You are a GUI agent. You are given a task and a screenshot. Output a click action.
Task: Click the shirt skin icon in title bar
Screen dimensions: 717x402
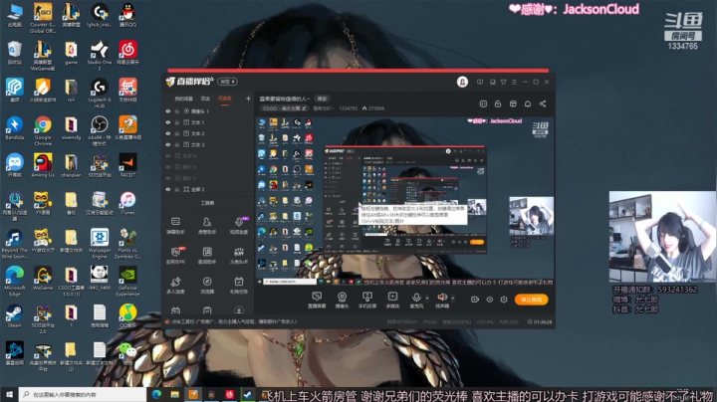pos(504,82)
